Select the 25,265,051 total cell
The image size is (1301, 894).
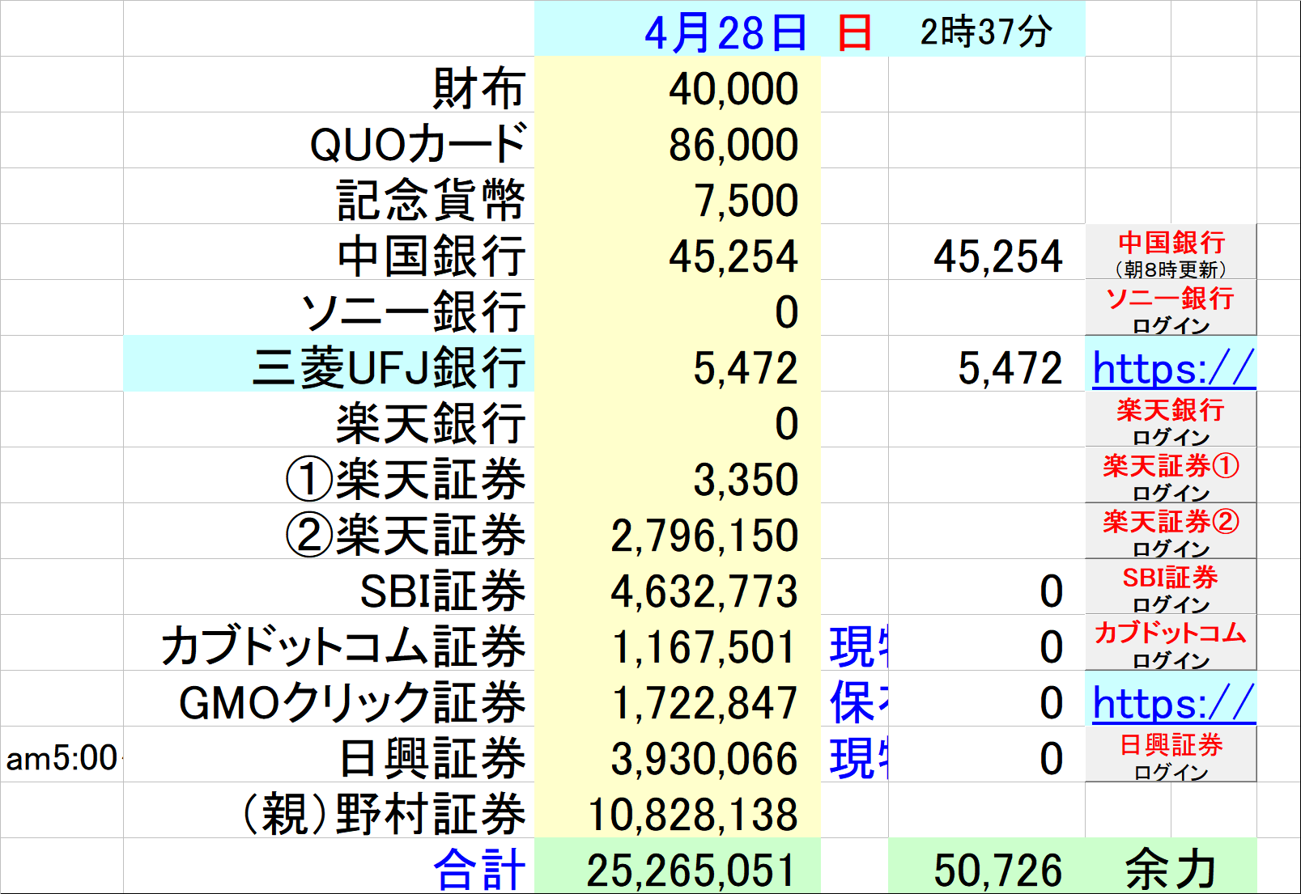pos(677,866)
